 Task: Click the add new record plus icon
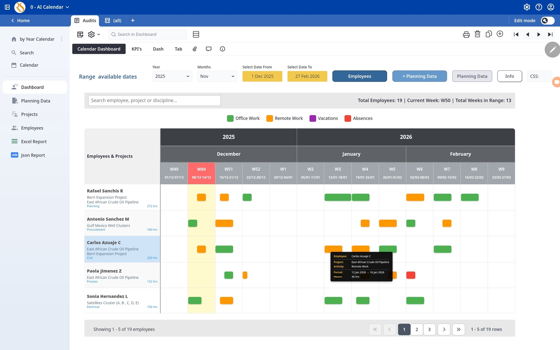500,34
